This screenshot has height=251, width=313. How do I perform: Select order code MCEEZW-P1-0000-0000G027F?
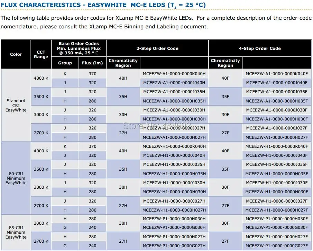tap(277, 246)
